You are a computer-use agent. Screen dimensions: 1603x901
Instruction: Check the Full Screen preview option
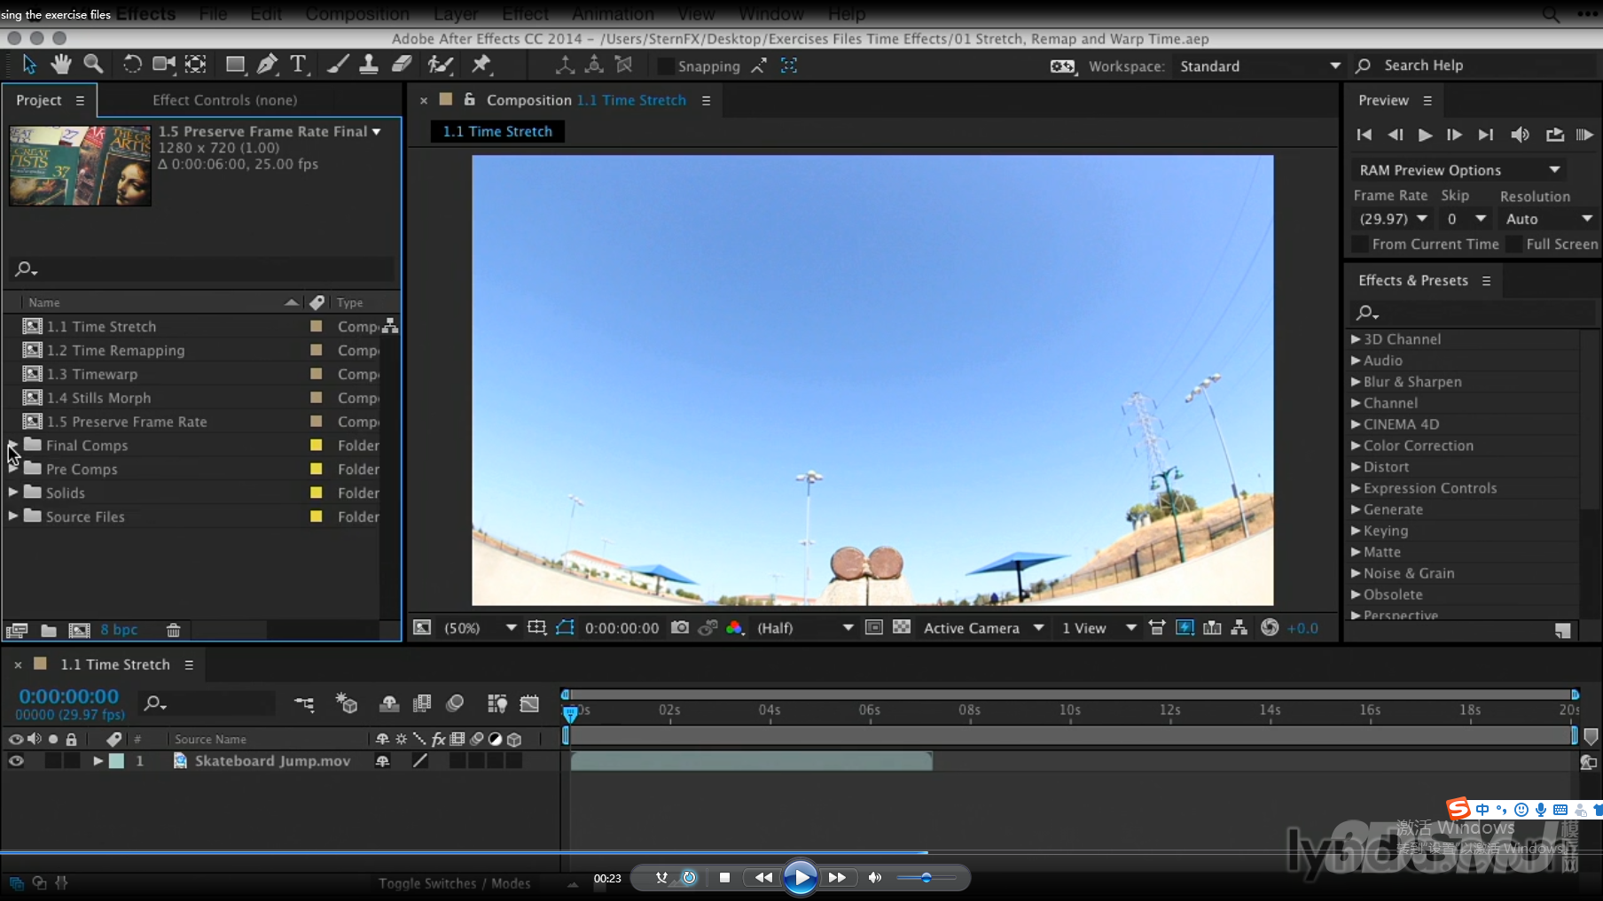point(1514,244)
